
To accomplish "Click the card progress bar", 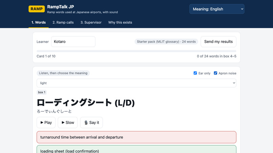I will tap(136, 51).
